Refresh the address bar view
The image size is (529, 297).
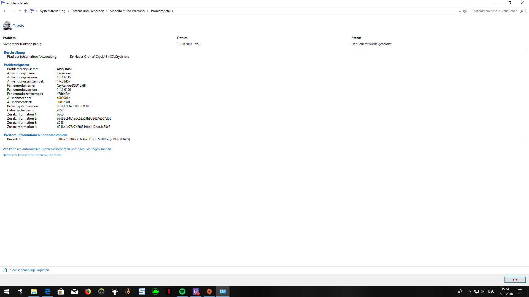click(465, 11)
